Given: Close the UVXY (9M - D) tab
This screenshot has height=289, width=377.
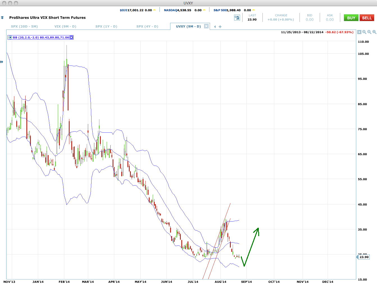Looking at the screenshot, I should (206, 26).
